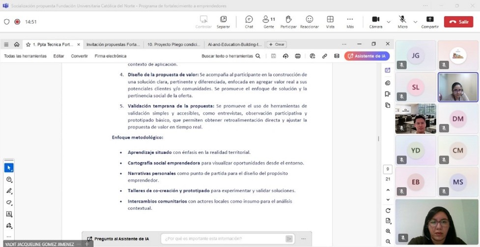This screenshot has height=247, width=480.
Task: Open the Asistente de IA button
Action: click(367, 56)
